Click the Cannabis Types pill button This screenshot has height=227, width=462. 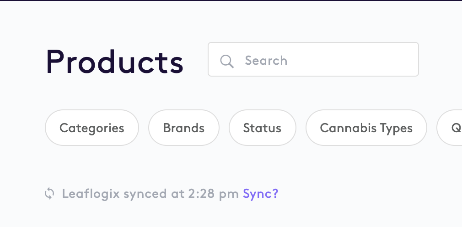366,128
